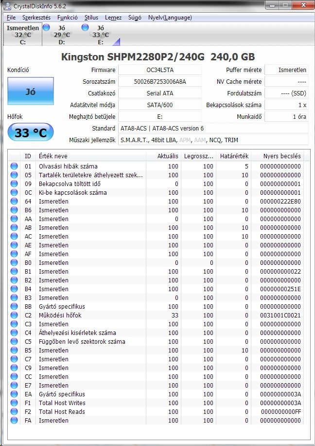The image size is (315, 446).
Task: Click the status orb for attribute B1
Action: pyautogui.click(x=14, y=271)
